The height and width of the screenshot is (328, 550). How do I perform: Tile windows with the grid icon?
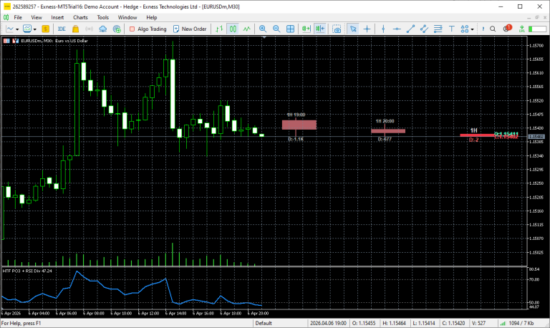click(291, 29)
